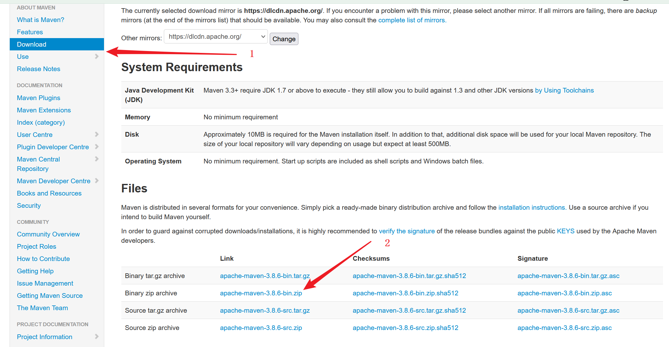Image resolution: width=669 pixels, height=347 pixels.
Task: Click the Signature column header
Action: (533, 259)
